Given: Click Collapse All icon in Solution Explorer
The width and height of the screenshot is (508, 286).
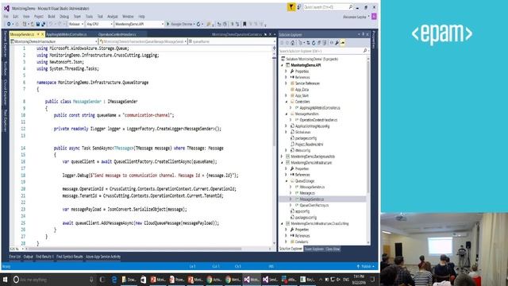Looking at the screenshot, I should [x=319, y=43].
